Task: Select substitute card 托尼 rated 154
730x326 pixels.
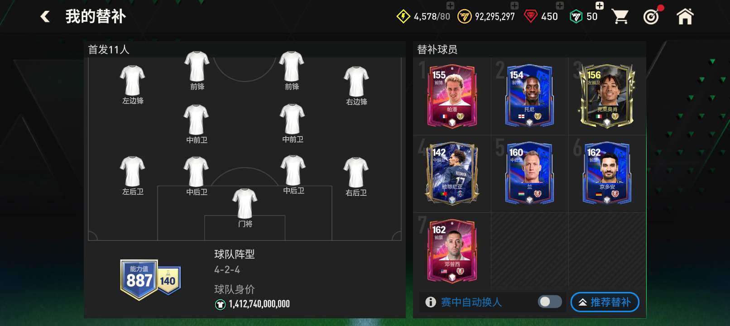Action: point(529,96)
